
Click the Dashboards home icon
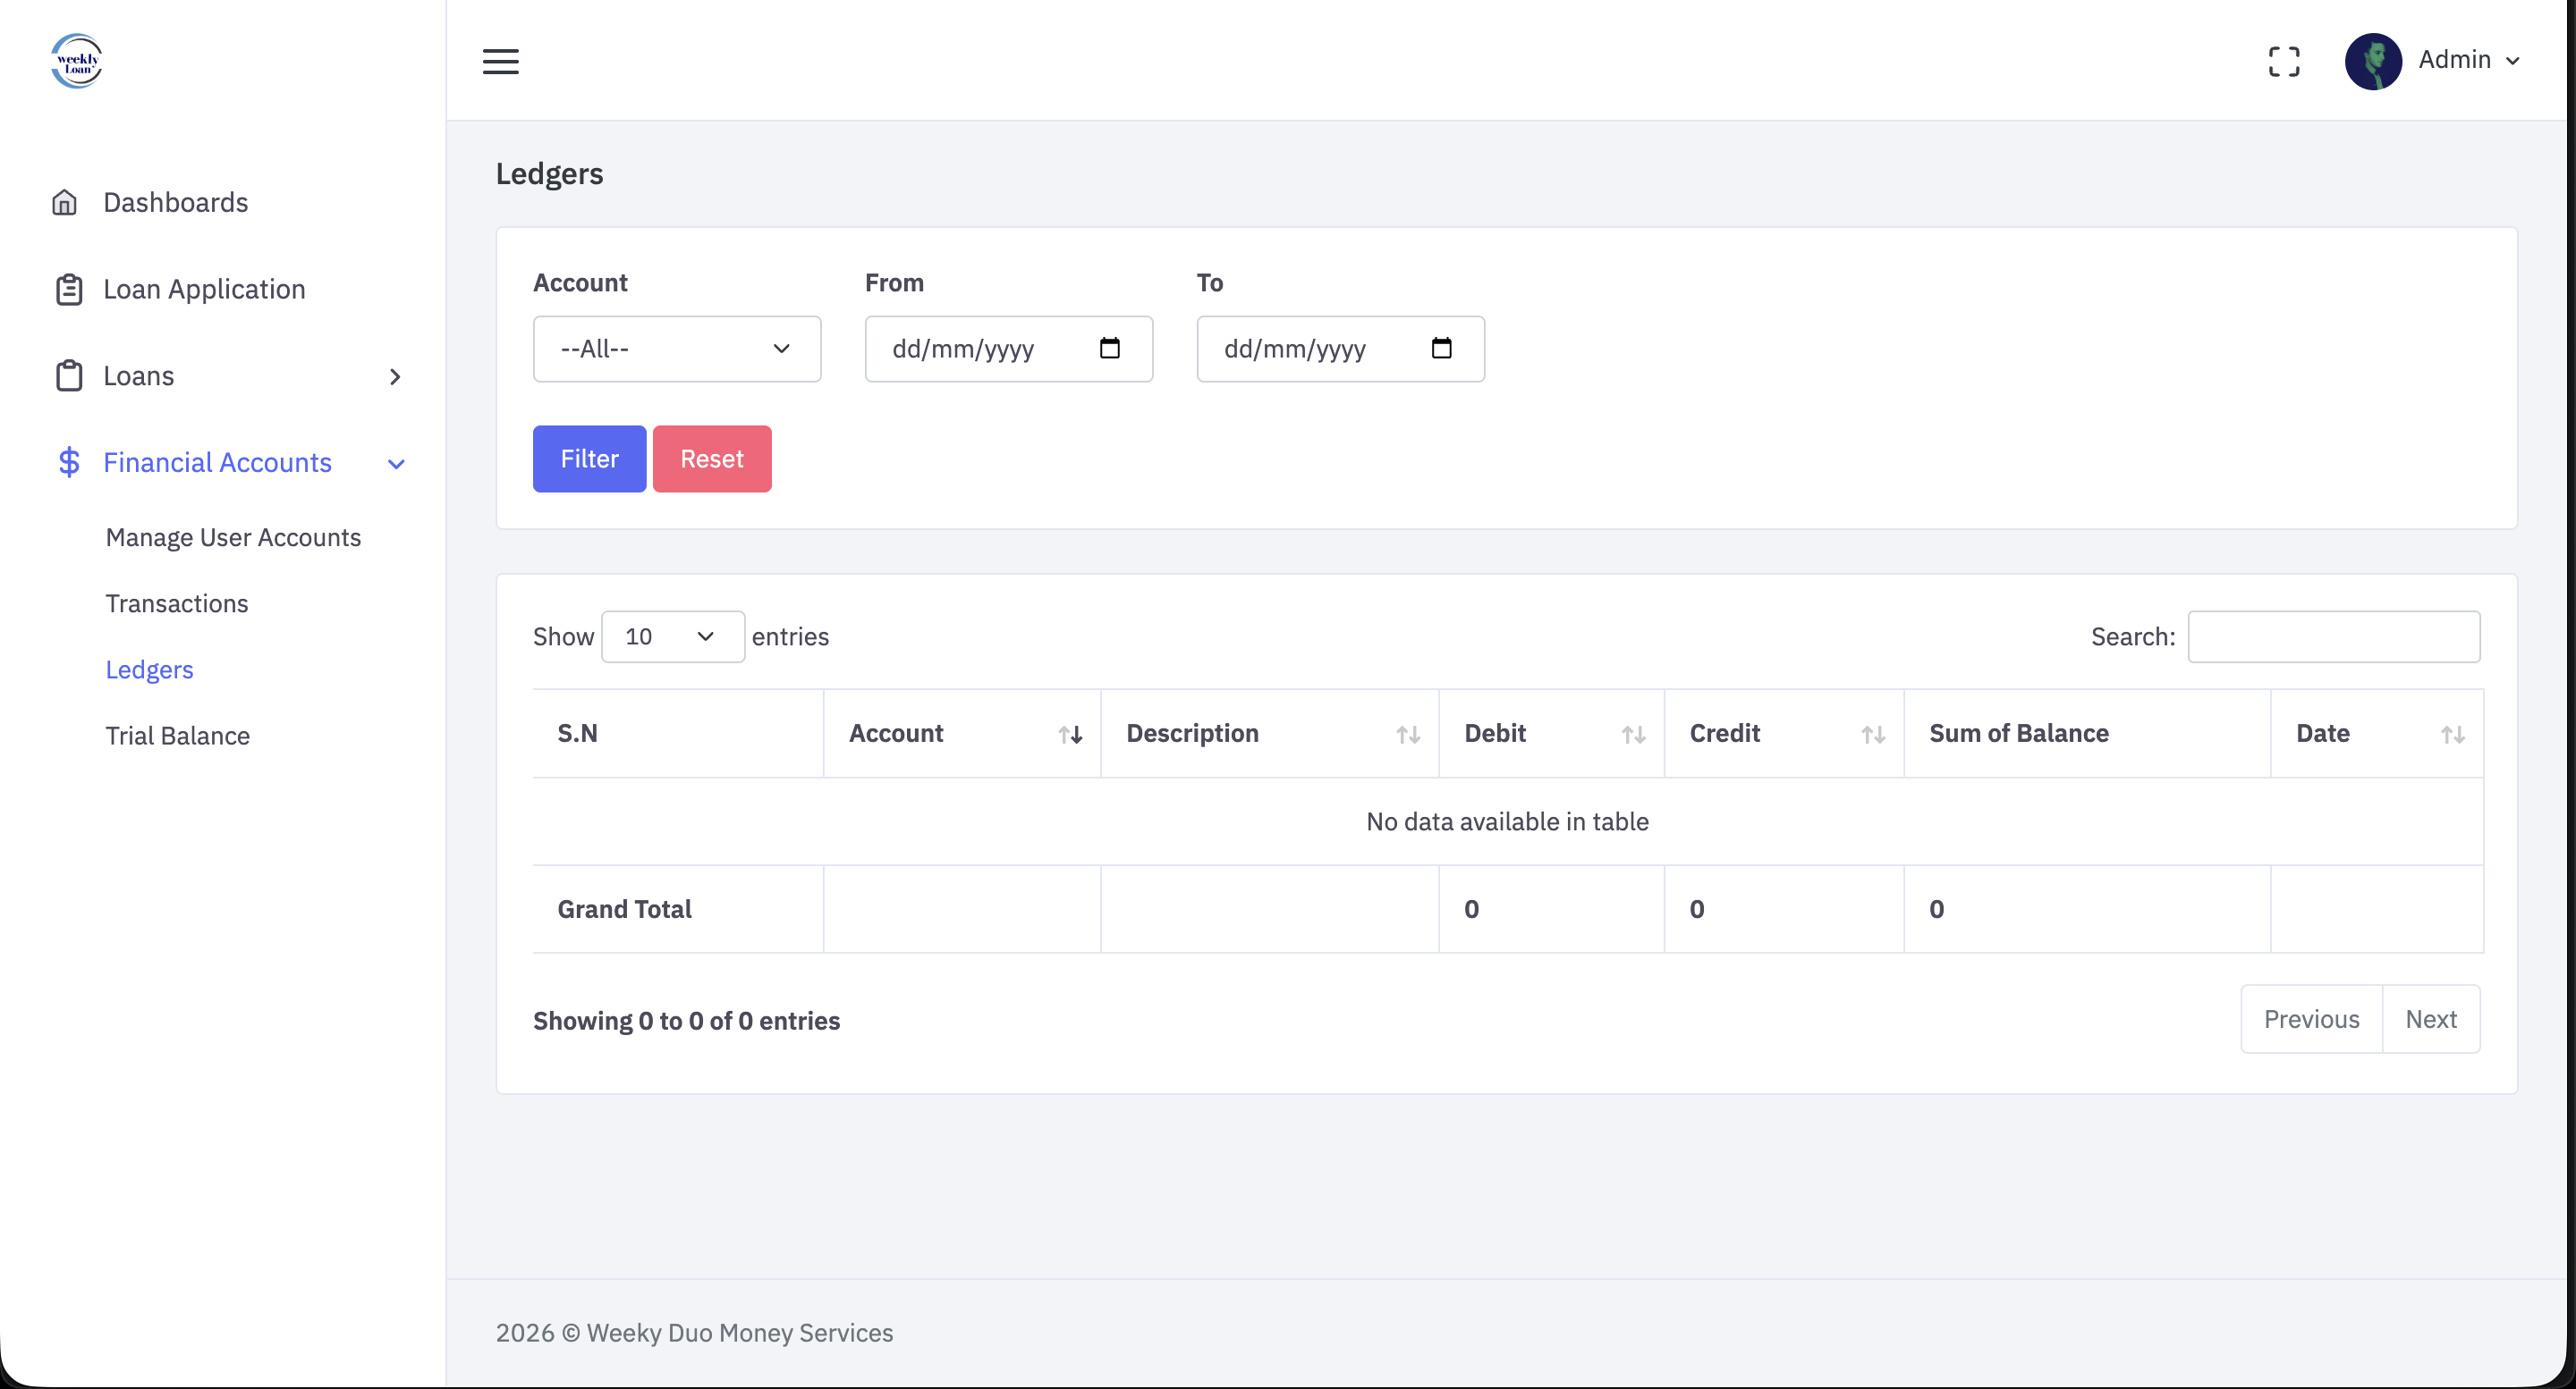coord(65,203)
